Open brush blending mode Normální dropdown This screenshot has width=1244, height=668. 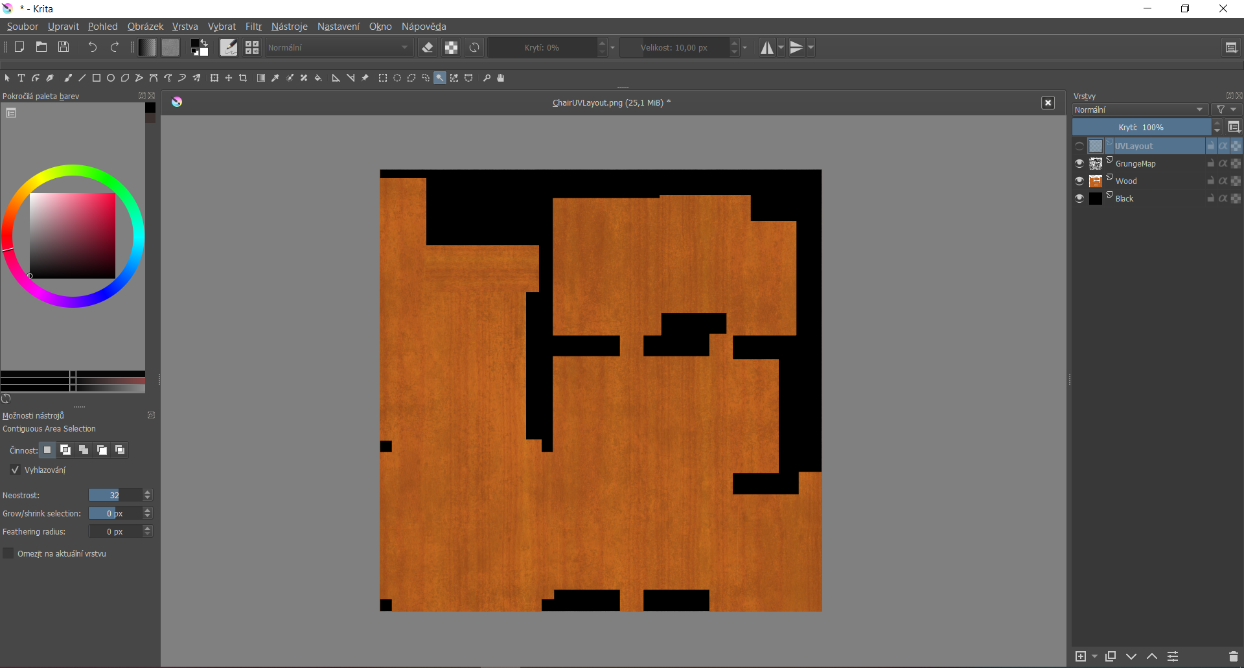(339, 47)
